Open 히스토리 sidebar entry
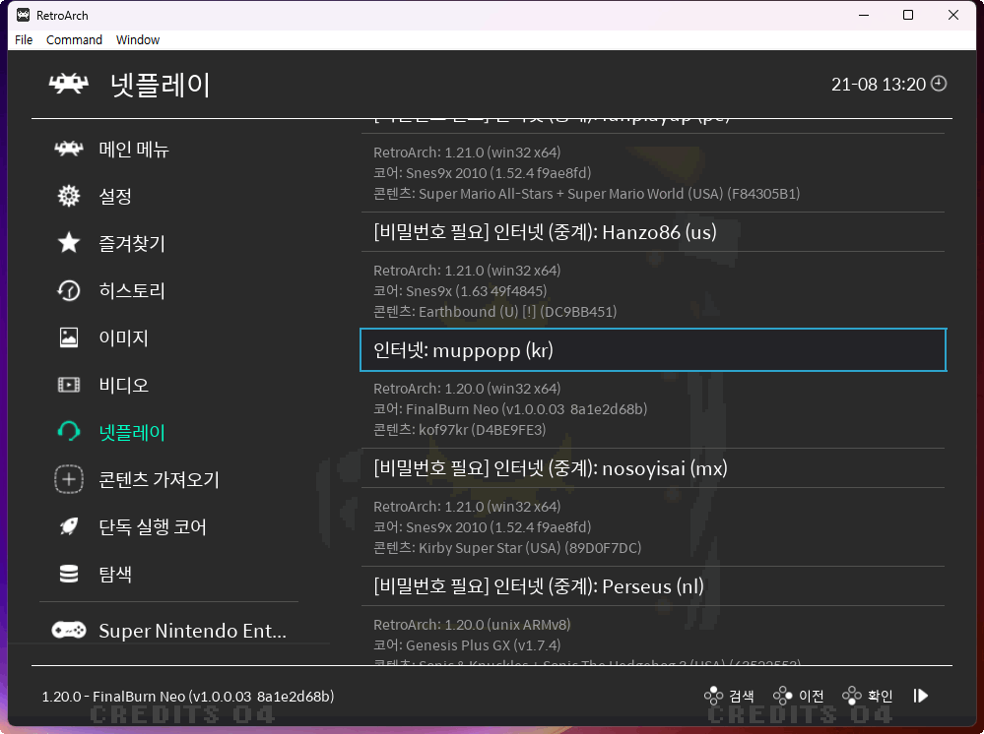Image resolution: width=984 pixels, height=734 pixels. [132, 291]
